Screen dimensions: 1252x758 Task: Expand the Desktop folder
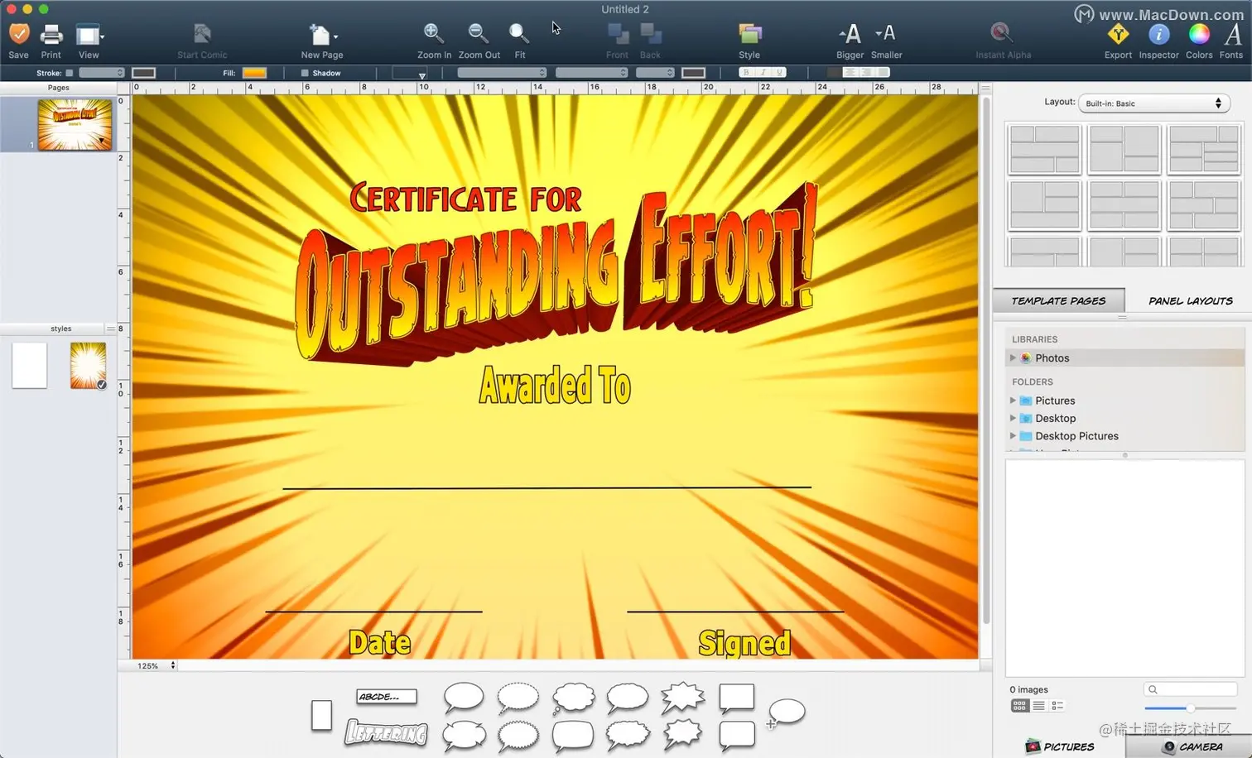[x=1013, y=418]
